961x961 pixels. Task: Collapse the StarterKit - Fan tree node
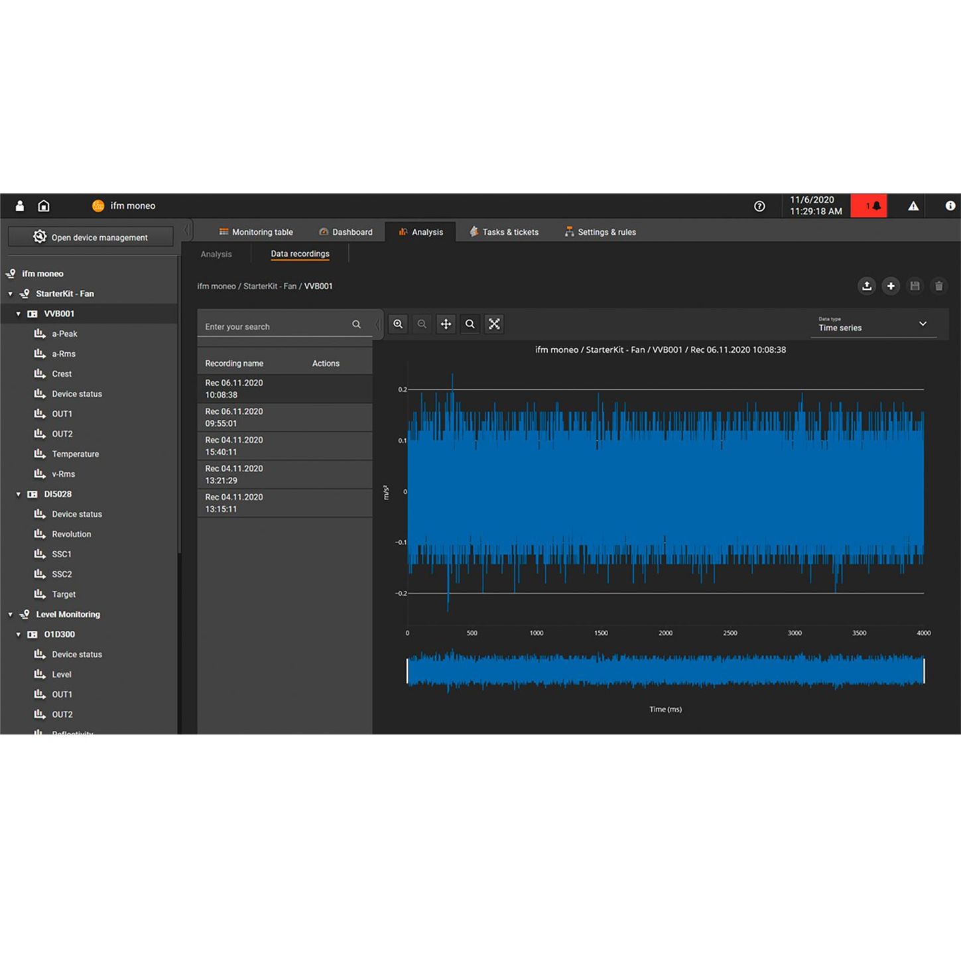11,294
